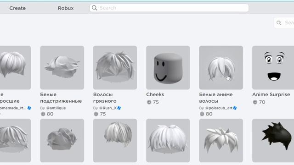
Task: Open second-row white fluffy hair under Cheeks
Action: point(168,141)
